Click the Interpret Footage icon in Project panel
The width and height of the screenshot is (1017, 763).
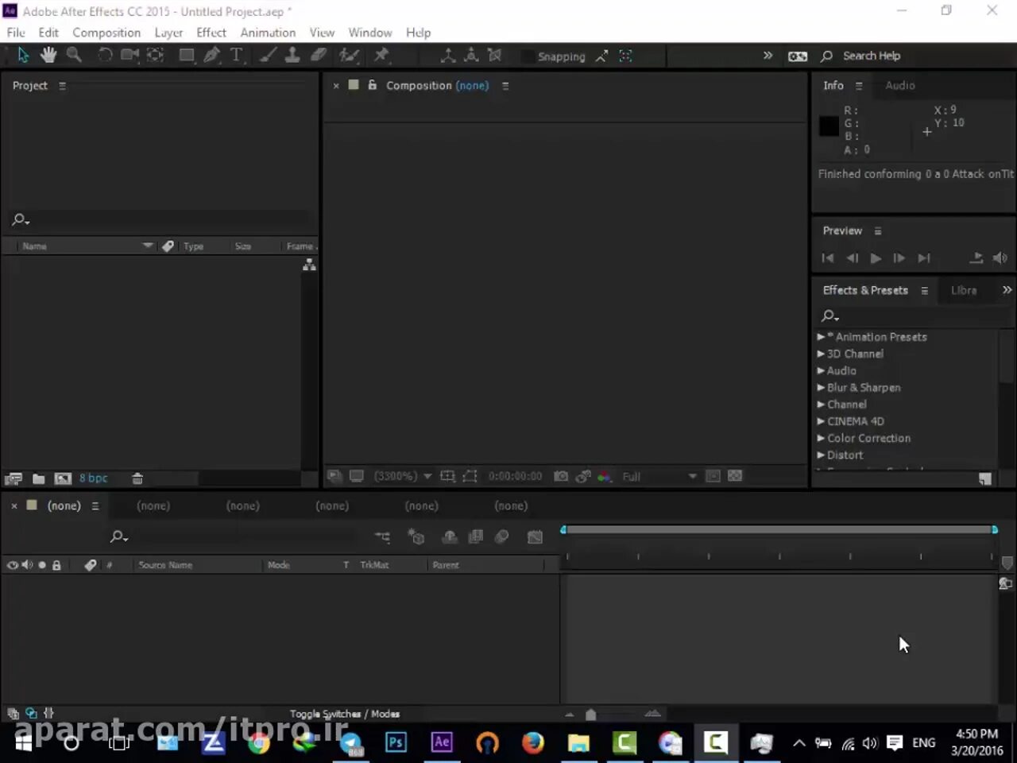(14, 478)
